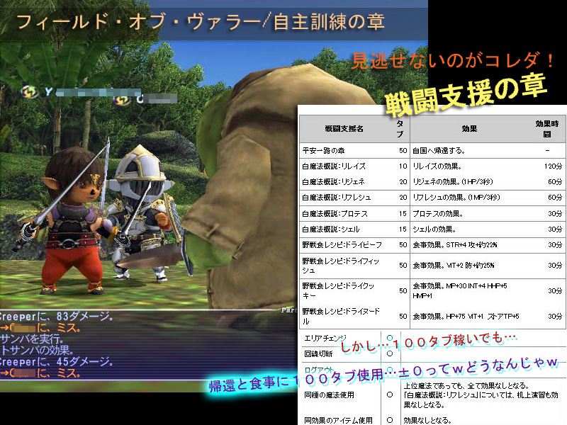Select the 白魔法概説:リジェネ row name
The width and height of the screenshot is (567, 425).
[333, 182]
